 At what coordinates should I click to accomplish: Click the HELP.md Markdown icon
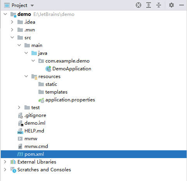click(x=20, y=131)
